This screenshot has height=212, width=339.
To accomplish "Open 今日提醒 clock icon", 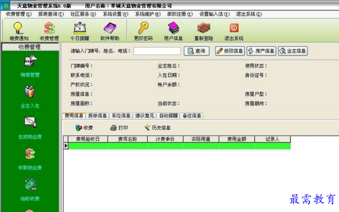I will click(80, 31).
